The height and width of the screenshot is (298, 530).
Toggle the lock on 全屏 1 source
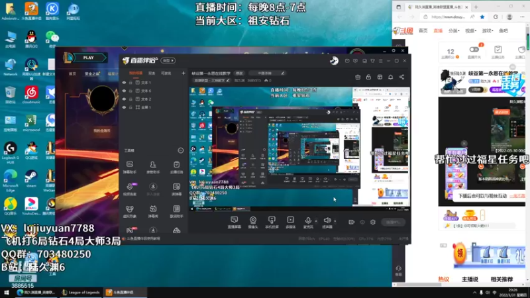131,107
